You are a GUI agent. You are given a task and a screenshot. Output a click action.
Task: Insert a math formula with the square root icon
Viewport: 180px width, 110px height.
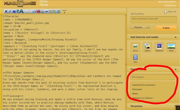(x=34, y=11)
